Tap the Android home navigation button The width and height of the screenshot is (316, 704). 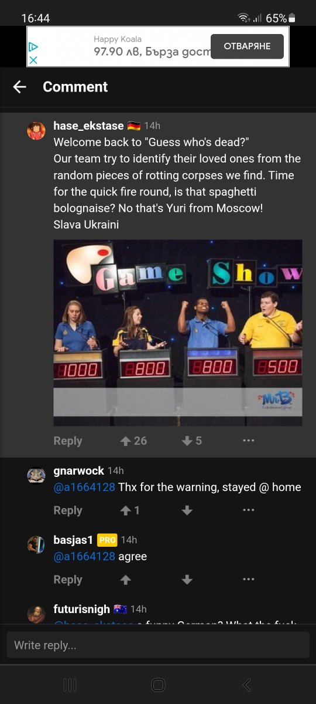(x=158, y=685)
